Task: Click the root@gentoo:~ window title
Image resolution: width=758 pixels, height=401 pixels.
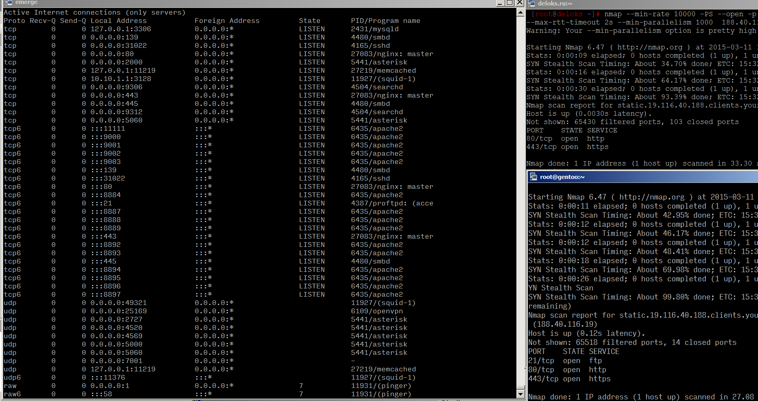Action: (562, 177)
